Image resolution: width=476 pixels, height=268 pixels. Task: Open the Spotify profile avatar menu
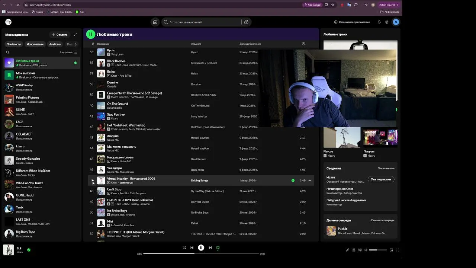(396, 22)
